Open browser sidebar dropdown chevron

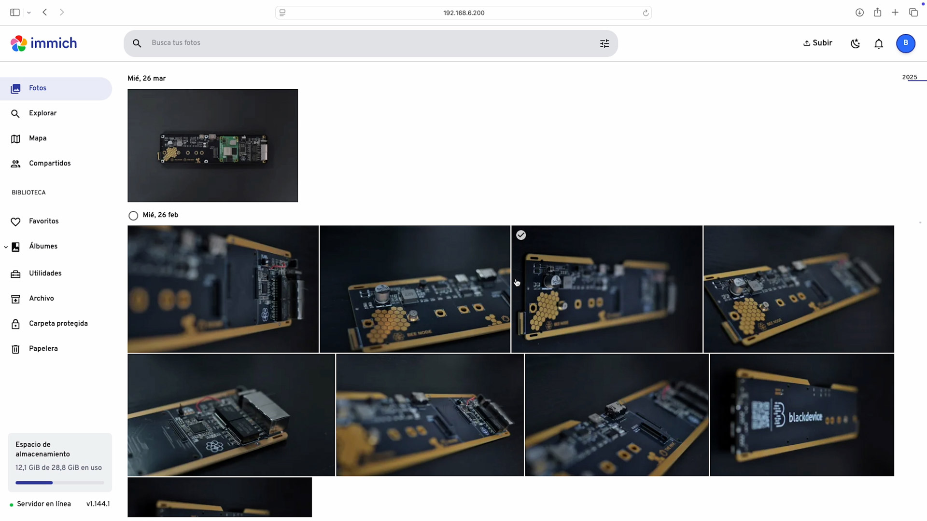[29, 13]
